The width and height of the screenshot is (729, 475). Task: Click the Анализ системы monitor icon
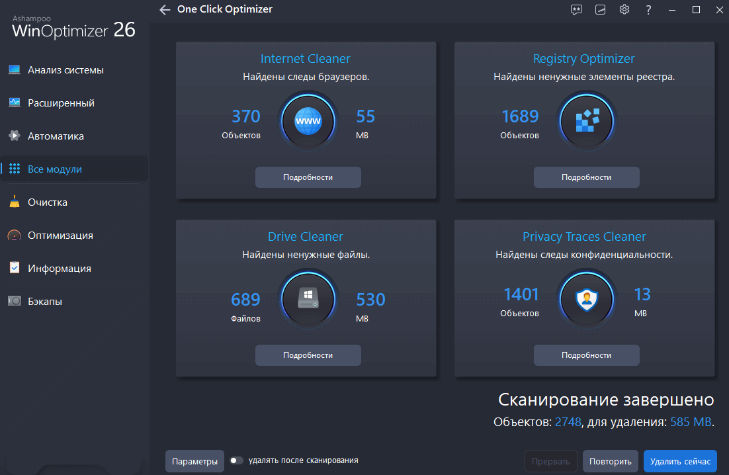point(15,70)
